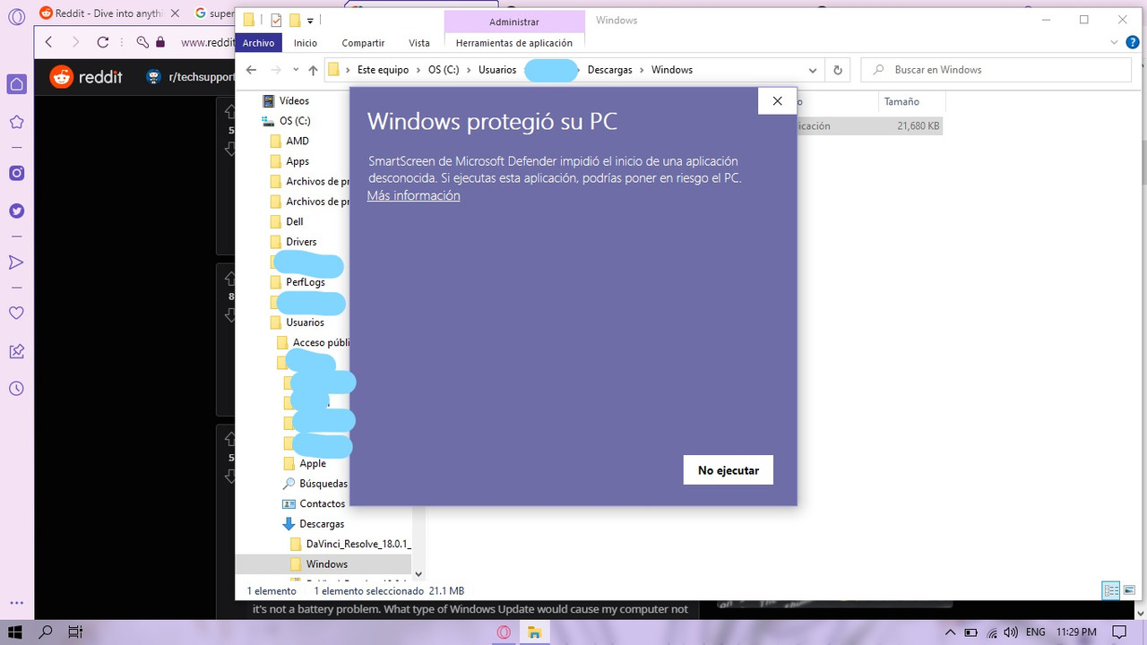Open Opera bookmarks star in sidebar
Screen dimensions: 1147x645
tap(16, 122)
